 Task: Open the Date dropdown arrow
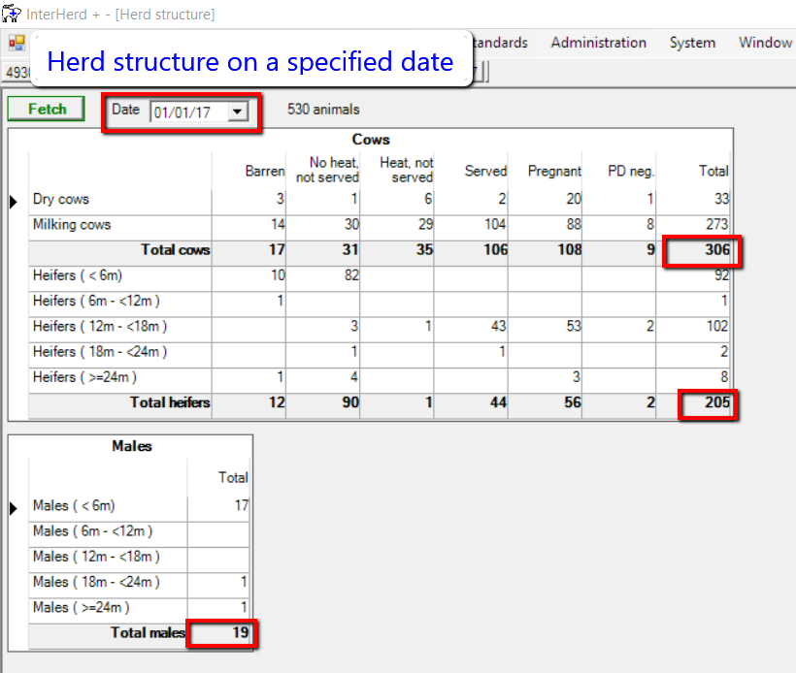[237, 112]
